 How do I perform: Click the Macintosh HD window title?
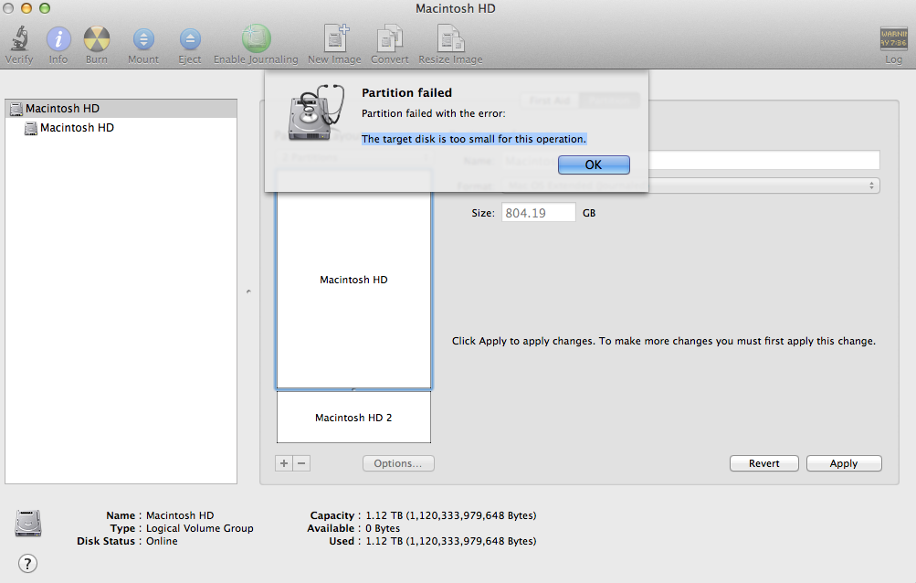455,8
